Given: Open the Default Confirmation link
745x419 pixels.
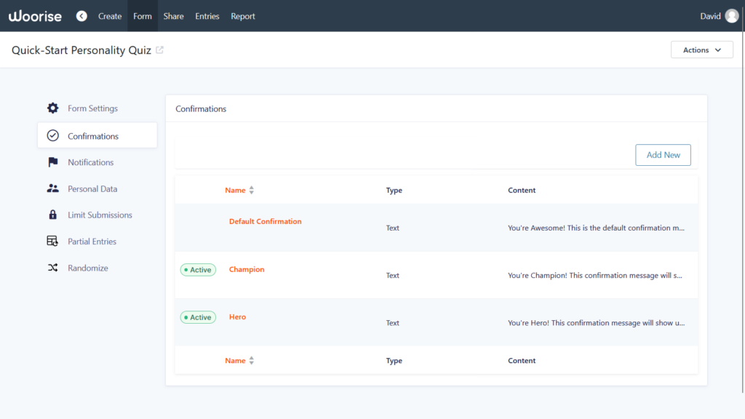Looking at the screenshot, I should click(x=265, y=221).
